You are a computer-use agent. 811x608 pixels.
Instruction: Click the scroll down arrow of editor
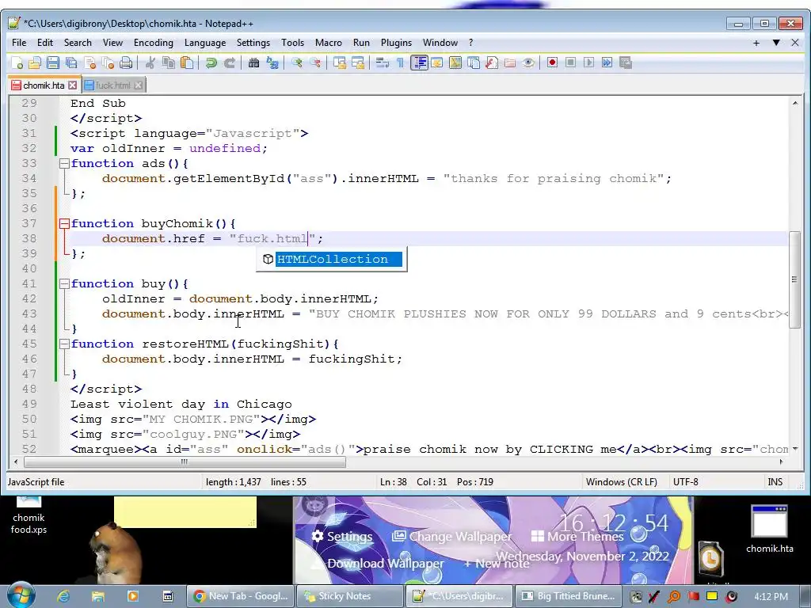point(794,449)
